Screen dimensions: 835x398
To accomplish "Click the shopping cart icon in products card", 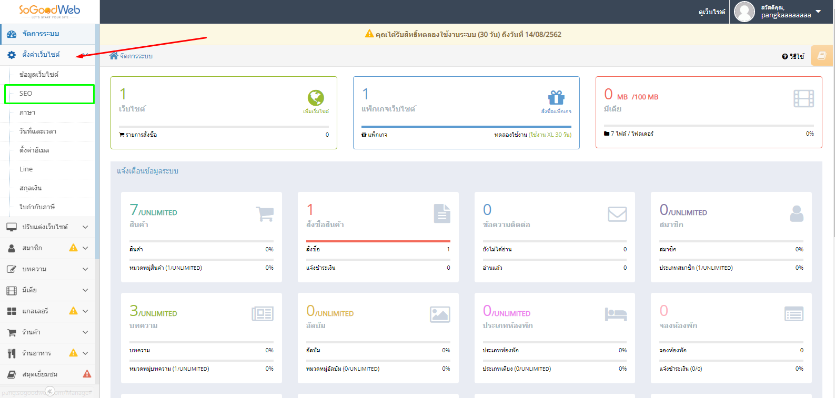I will (265, 214).
